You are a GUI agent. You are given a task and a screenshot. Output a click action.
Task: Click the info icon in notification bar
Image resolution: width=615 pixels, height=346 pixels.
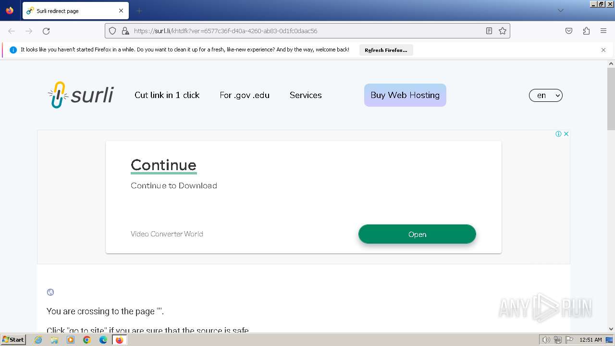tap(13, 50)
